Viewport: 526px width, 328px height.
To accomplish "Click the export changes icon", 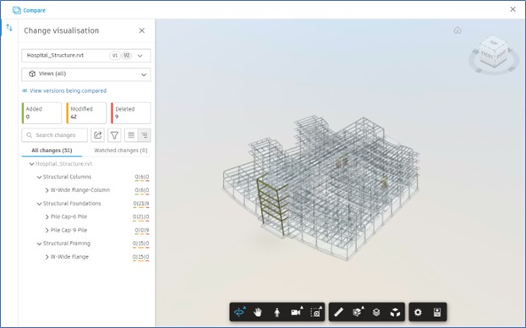I will pos(97,135).
